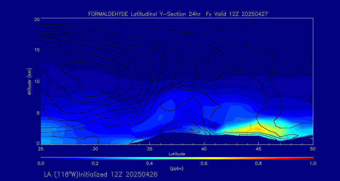Click the altitude tick label 15

click(37, 50)
